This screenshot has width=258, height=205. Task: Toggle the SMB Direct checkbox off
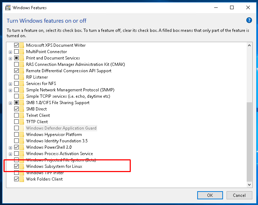tap(16, 109)
